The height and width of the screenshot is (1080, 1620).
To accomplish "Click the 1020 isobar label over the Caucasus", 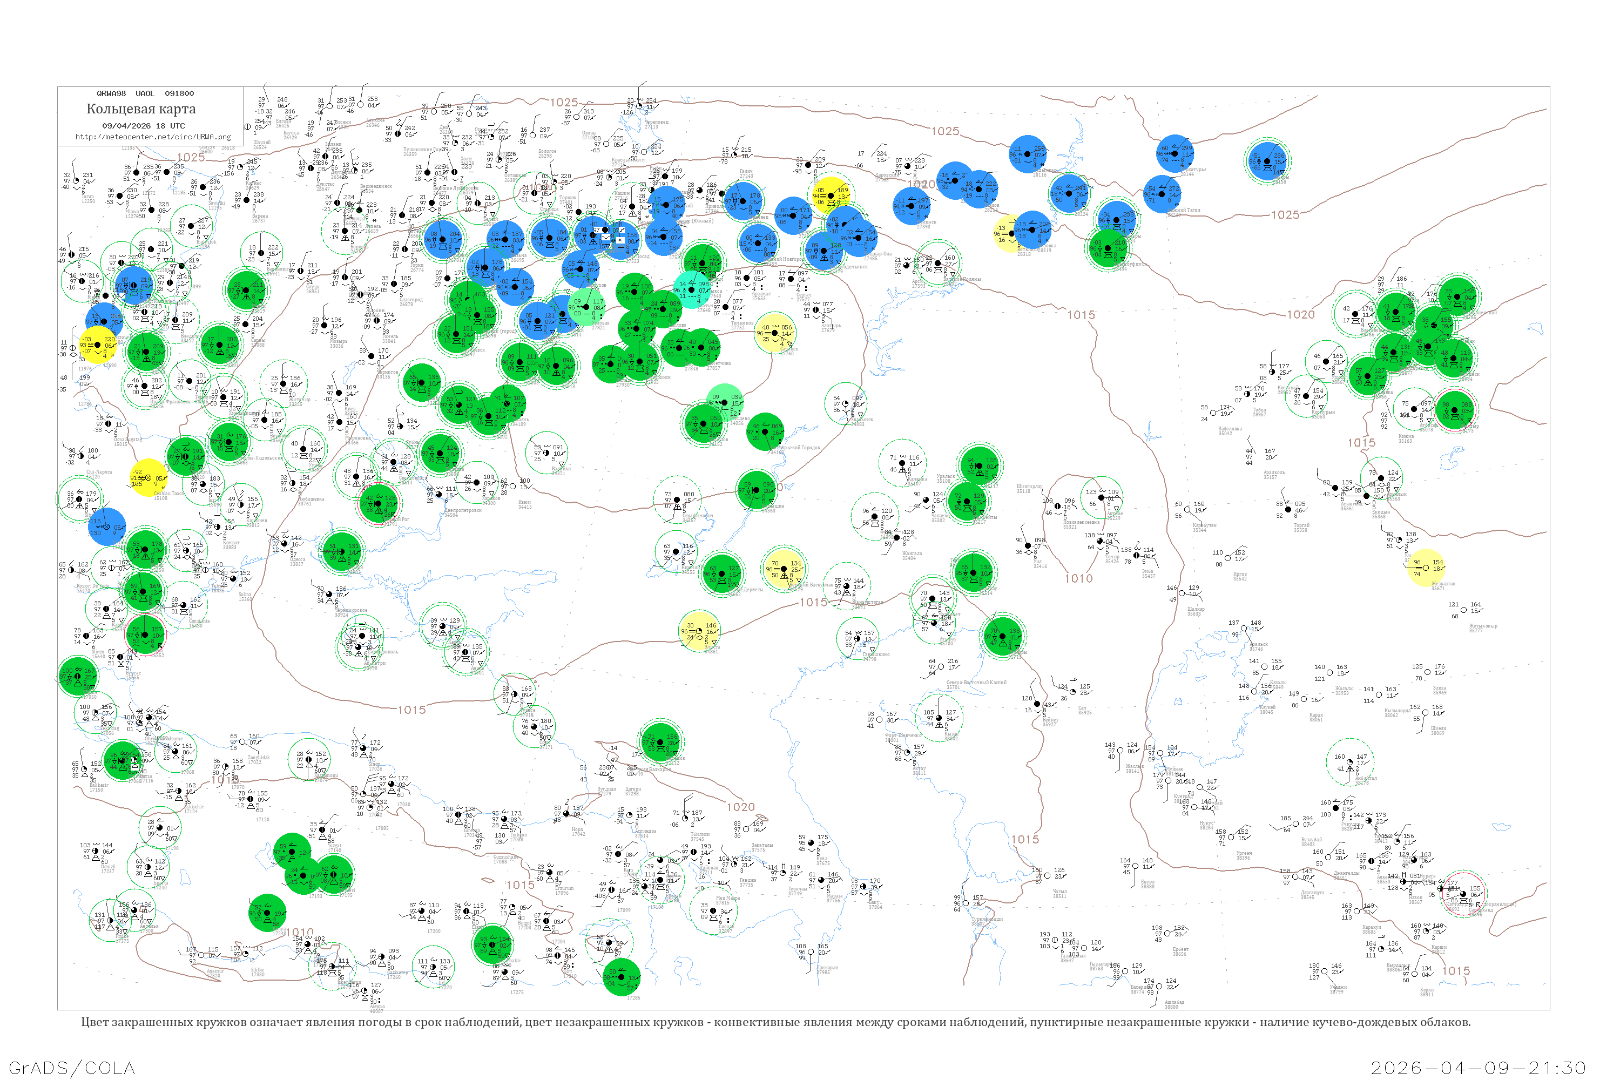I will click(x=740, y=807).
